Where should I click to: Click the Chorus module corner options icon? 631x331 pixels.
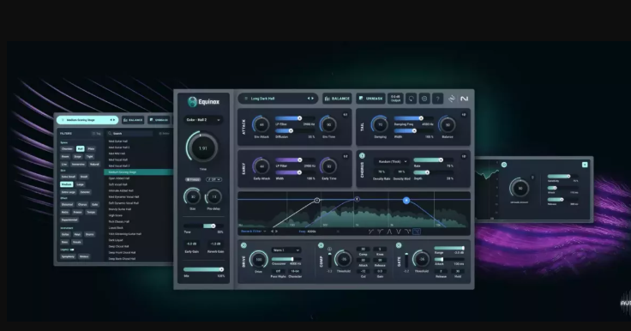[x=464, y=156]
